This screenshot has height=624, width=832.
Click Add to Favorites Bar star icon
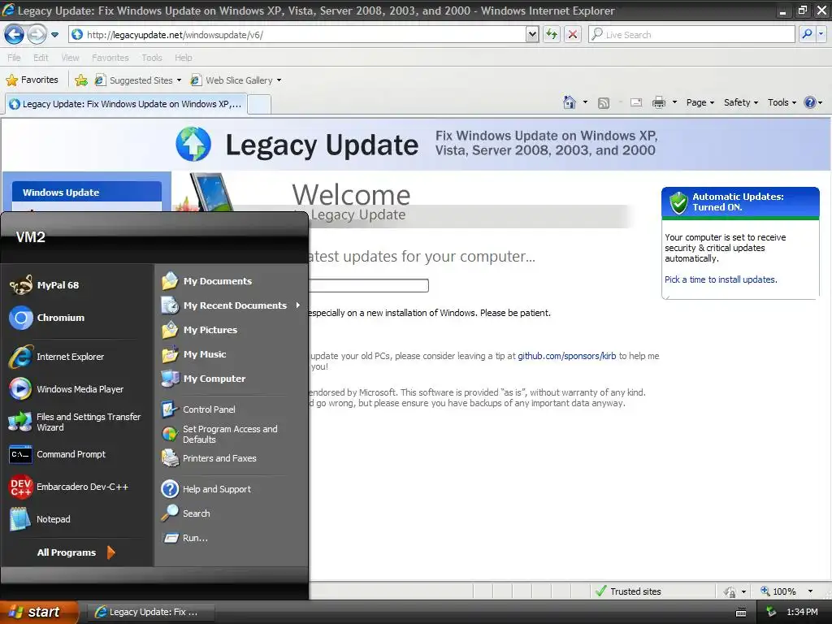click(81, 80)
